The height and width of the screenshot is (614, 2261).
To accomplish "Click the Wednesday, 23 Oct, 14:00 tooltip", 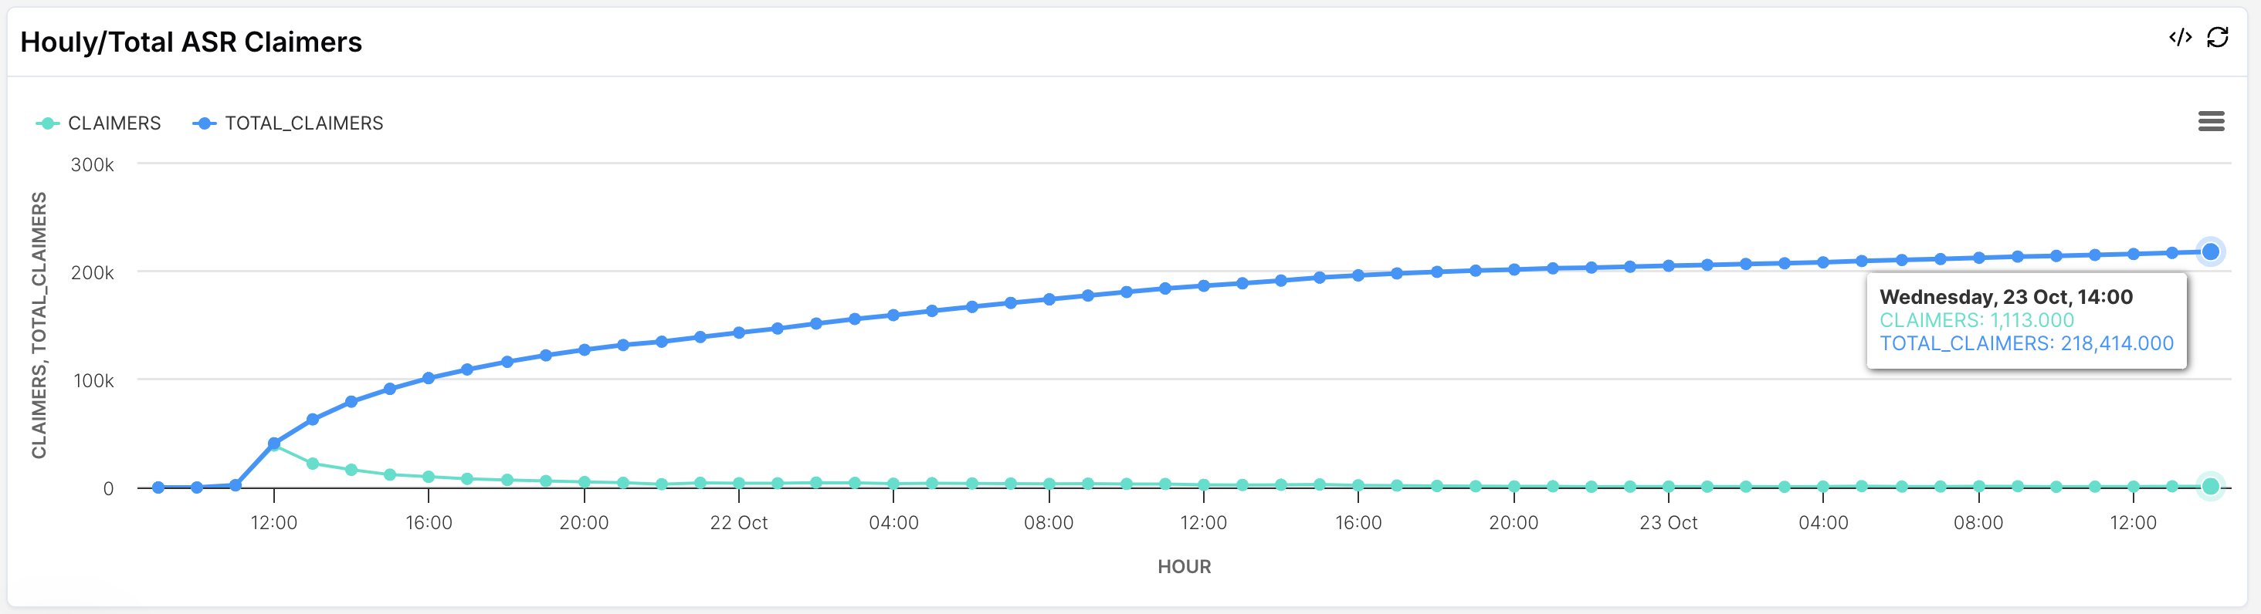I will 2025,320.
